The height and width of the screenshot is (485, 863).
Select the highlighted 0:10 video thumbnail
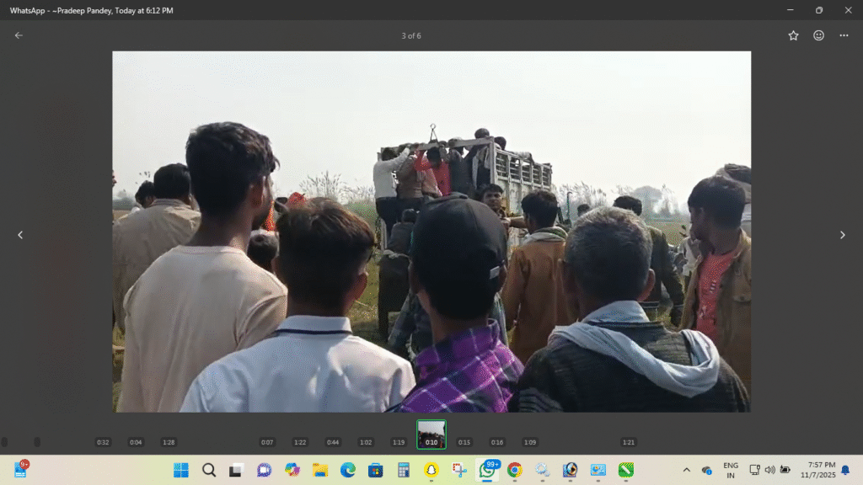pyautogui.click(x=431, y=434)
